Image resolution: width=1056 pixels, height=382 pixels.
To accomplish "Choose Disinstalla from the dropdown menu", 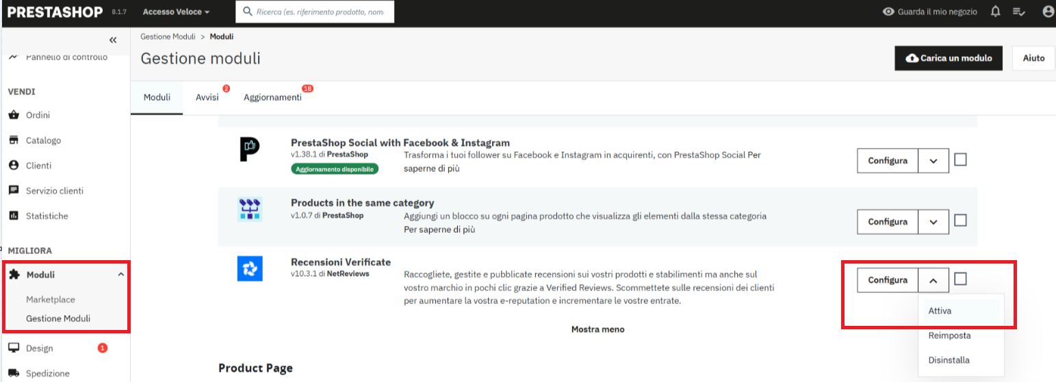I will click(x=949, y=360).
